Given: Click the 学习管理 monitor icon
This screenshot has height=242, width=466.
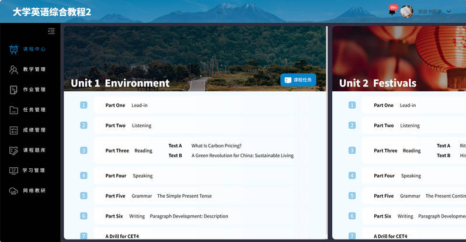Looking at the screenshot, I should (13, 171).
